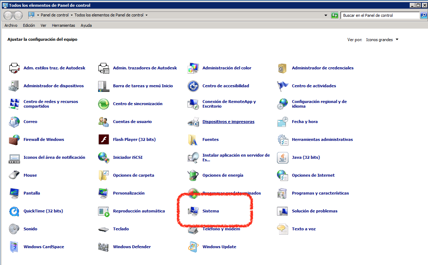Image resolution: width=428 pixels, height=265 pixels.
Task: Open the Opciones de Internet link
Action: (313, 175)
